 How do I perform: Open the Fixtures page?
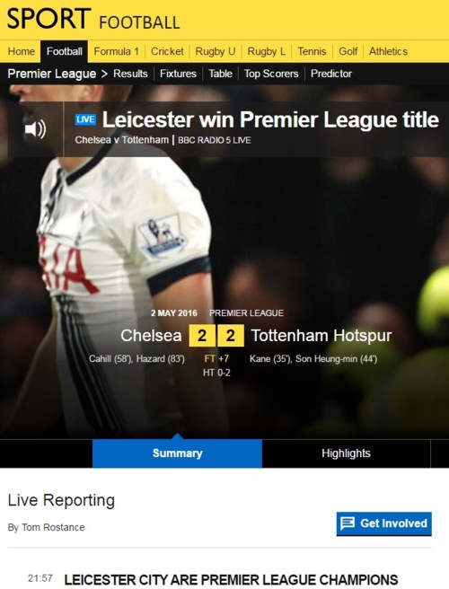click(178, 74)
